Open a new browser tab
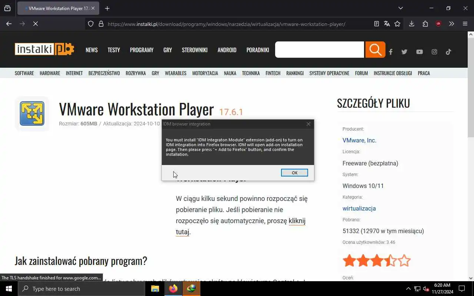474x296 pixels. point(107,8)
